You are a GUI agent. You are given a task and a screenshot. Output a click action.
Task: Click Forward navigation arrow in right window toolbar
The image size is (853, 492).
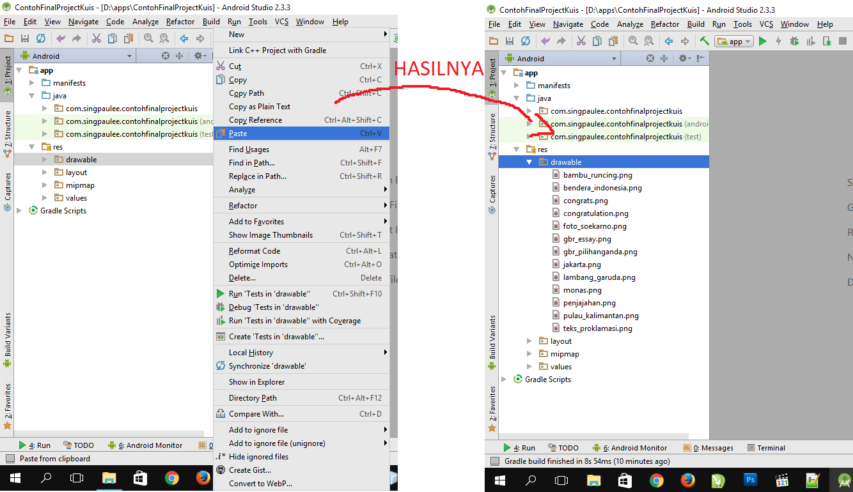(684, 41)
